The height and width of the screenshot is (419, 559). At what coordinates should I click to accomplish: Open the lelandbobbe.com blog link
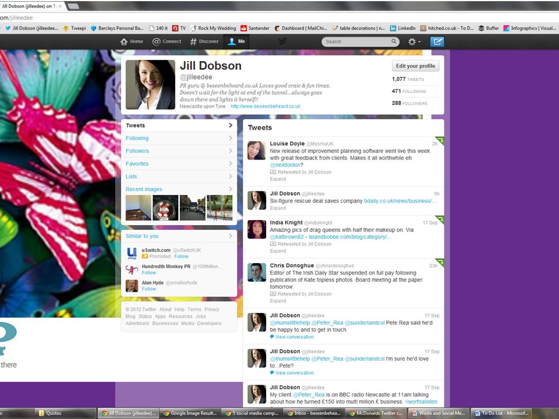point(350,237)
